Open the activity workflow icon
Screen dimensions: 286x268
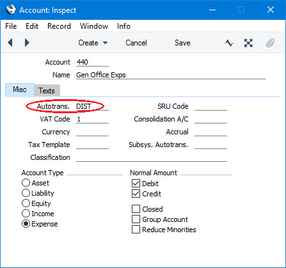coord(229,43)
